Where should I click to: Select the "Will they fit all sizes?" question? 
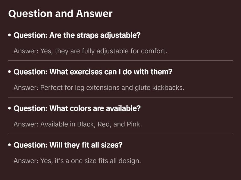pos(68,145)
